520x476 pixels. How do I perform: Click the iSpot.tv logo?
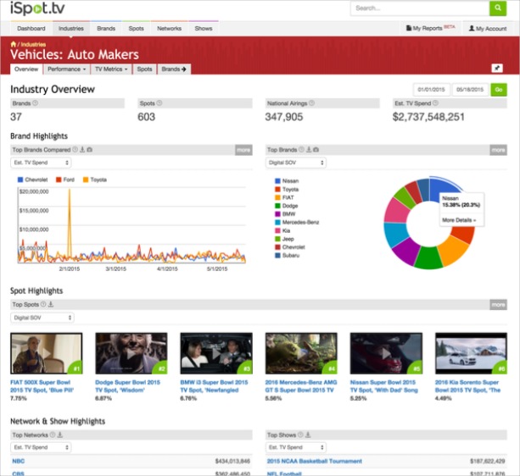tap(37, 8)
